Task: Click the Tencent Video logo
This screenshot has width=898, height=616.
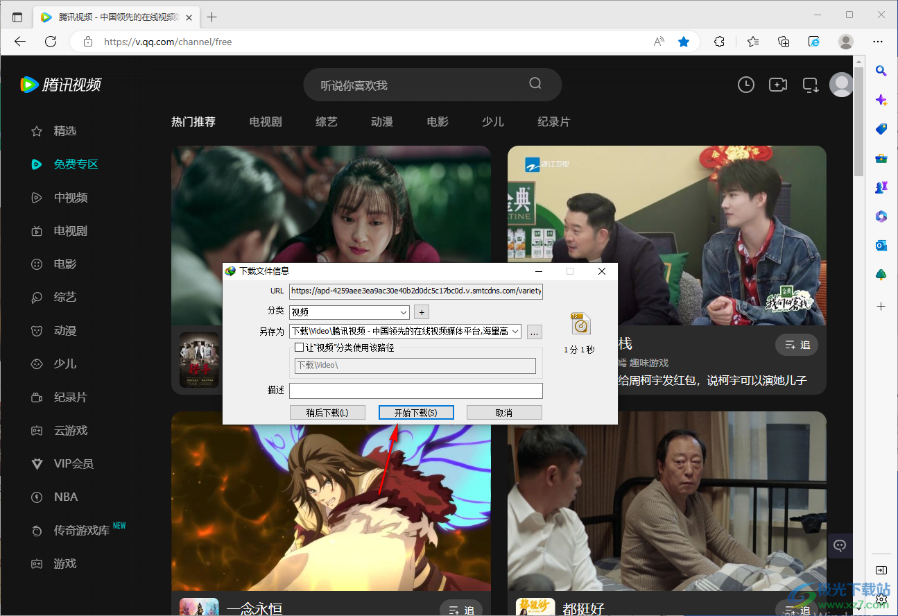Action: [60, 85]
